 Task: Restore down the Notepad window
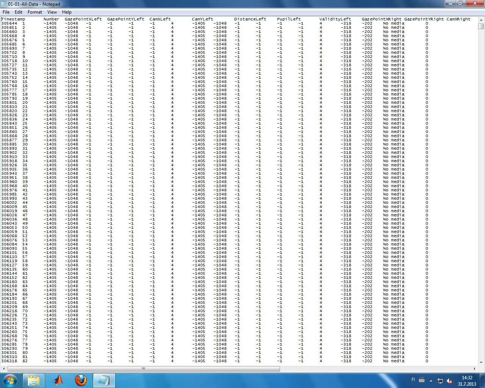point(460,3)
